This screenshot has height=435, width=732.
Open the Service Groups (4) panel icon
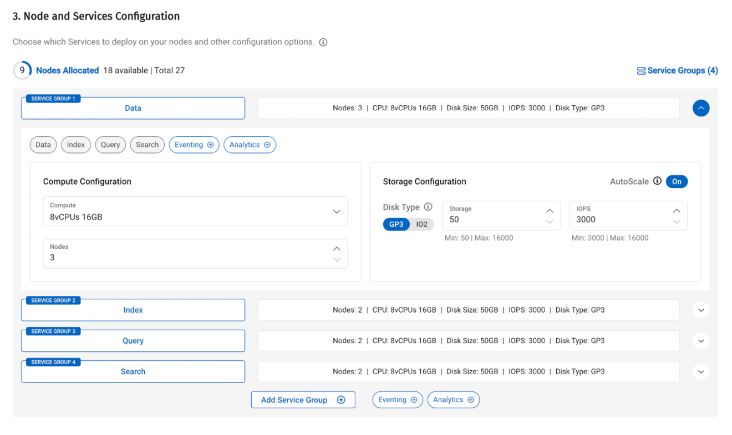point(640,70)
